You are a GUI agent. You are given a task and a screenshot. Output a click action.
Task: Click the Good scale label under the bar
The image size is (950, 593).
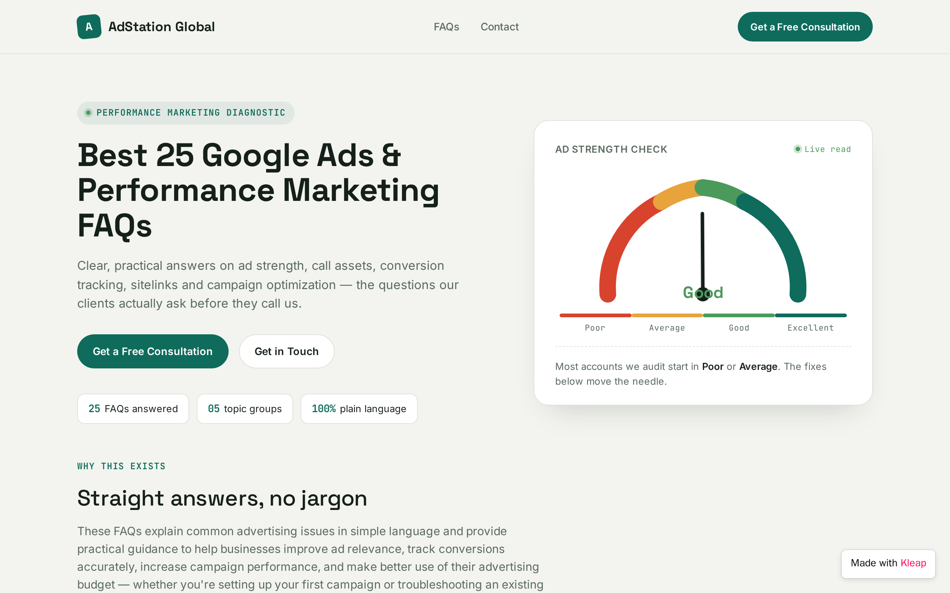[739, 328]
